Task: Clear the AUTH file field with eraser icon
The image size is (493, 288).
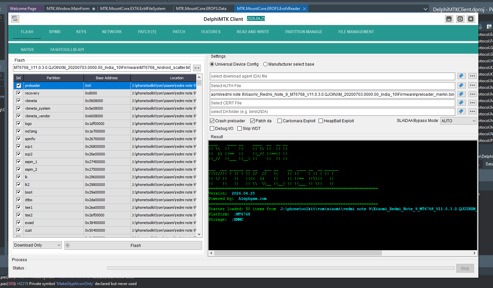Action: pos(461,86)
